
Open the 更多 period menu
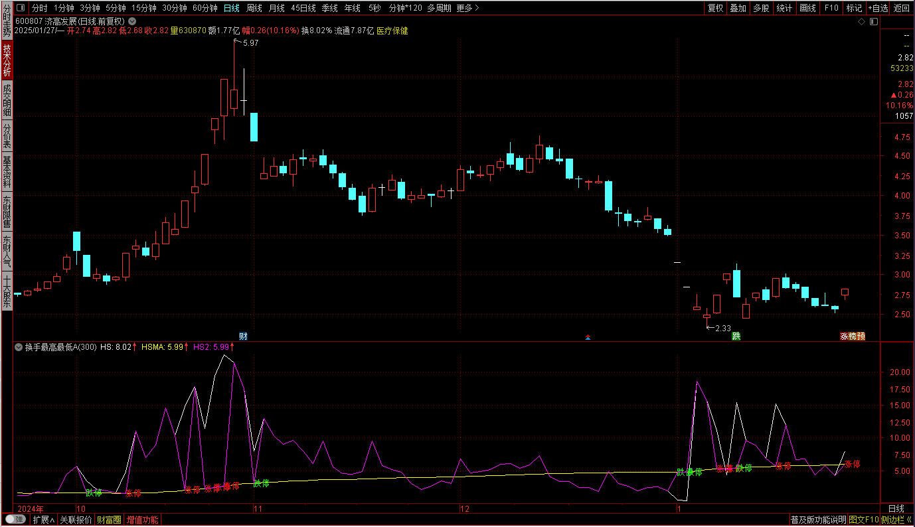pos(467,8)
